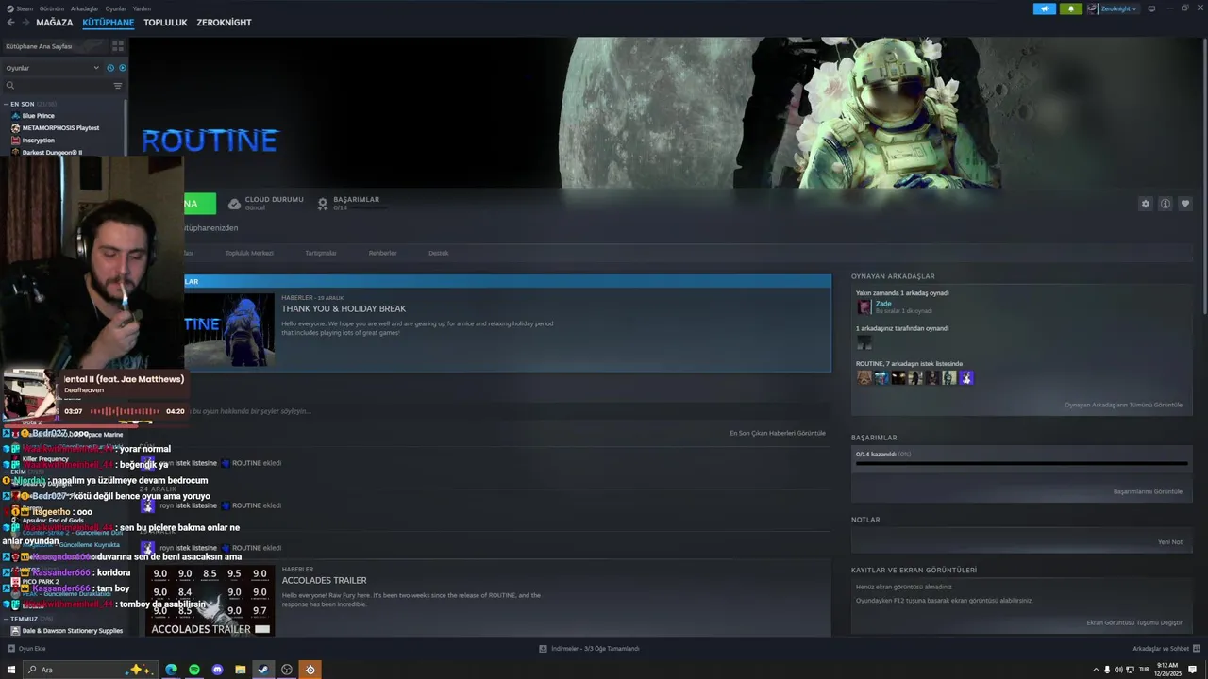Switch to the MAĞAZA tab

54,23
